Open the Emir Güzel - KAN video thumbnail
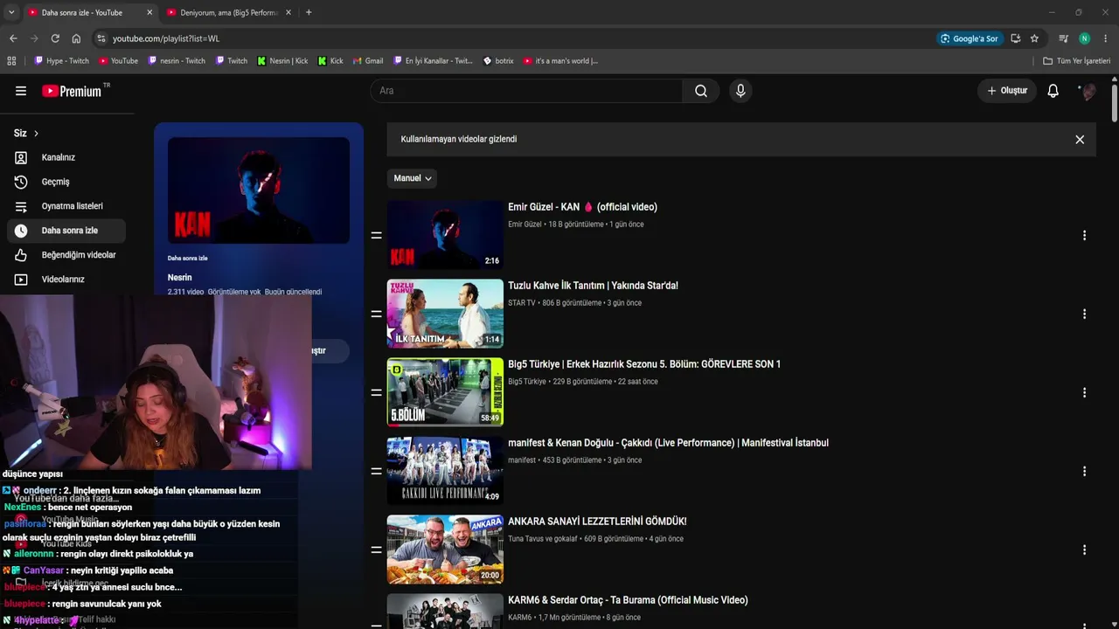The image size is (1119, 629). point(445,235)
